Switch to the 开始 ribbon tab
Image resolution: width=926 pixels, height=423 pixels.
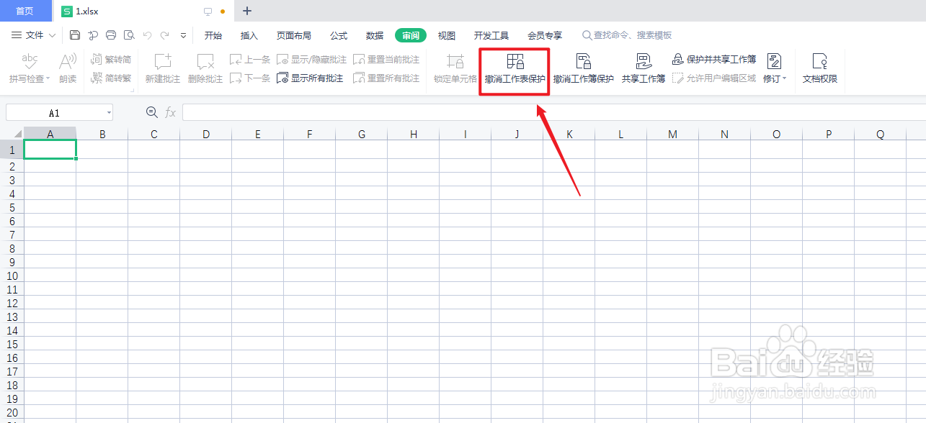point(213,35)
